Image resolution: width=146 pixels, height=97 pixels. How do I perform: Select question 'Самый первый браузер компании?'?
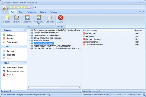(x=48, y=38)
